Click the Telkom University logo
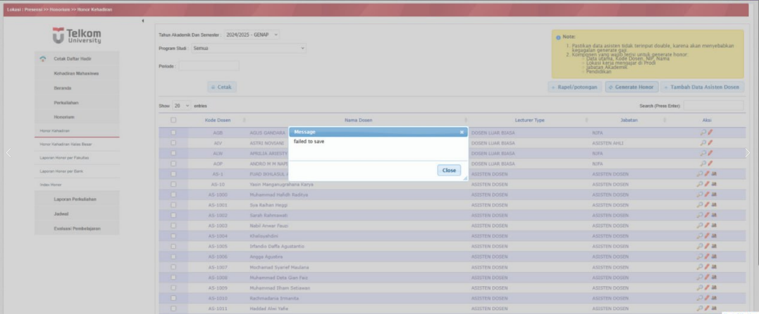The width and height of the screenshot is (759, 314). [77, 36]
